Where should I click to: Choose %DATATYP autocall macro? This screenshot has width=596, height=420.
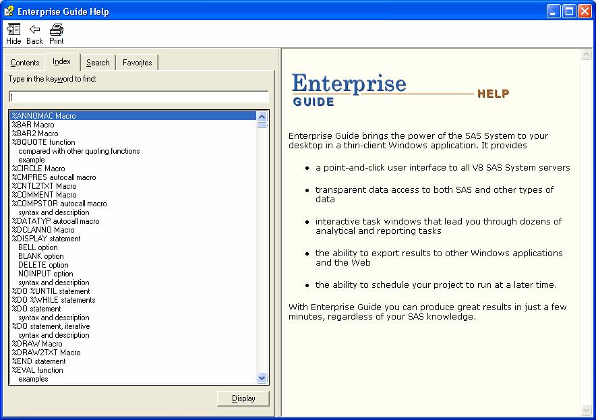tap(55, 221)
